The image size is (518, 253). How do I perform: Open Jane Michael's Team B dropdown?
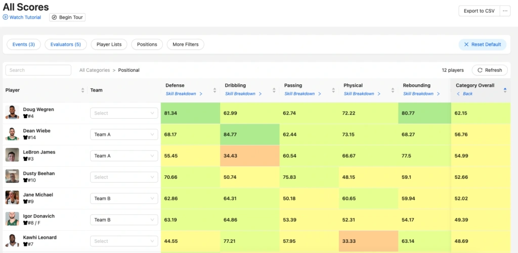[x=123, y=198]
